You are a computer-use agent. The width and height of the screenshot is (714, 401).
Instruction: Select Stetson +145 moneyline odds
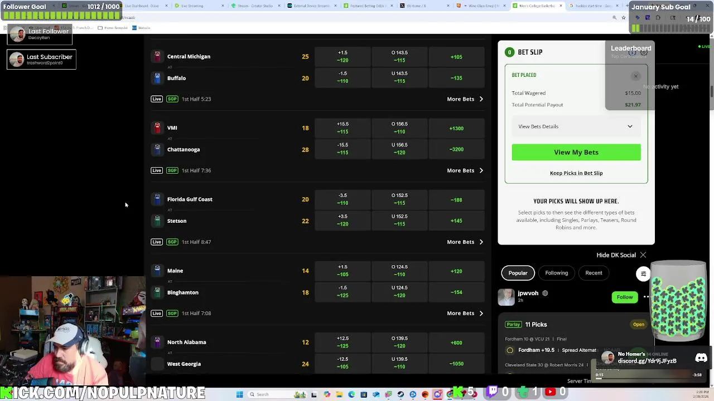[x=456, y=221]
